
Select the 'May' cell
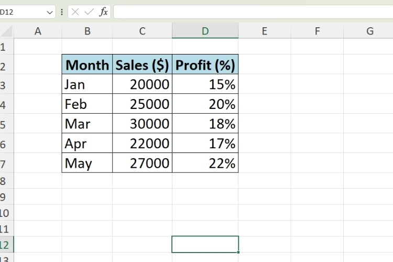87,163
